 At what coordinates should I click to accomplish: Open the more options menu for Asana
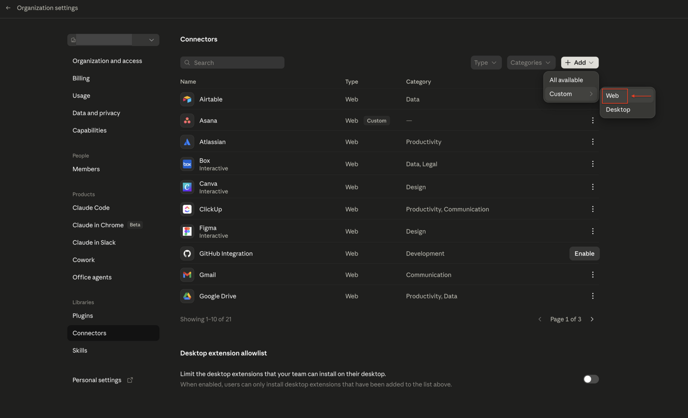coord(593,121)
